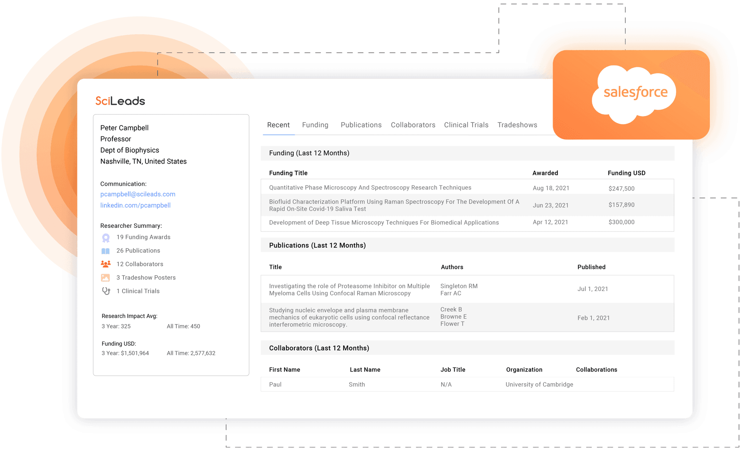Click '1 Clinical Trials' summary text
Image resolution: width=747 pixels, height=451 pixels.
[138, 291]
